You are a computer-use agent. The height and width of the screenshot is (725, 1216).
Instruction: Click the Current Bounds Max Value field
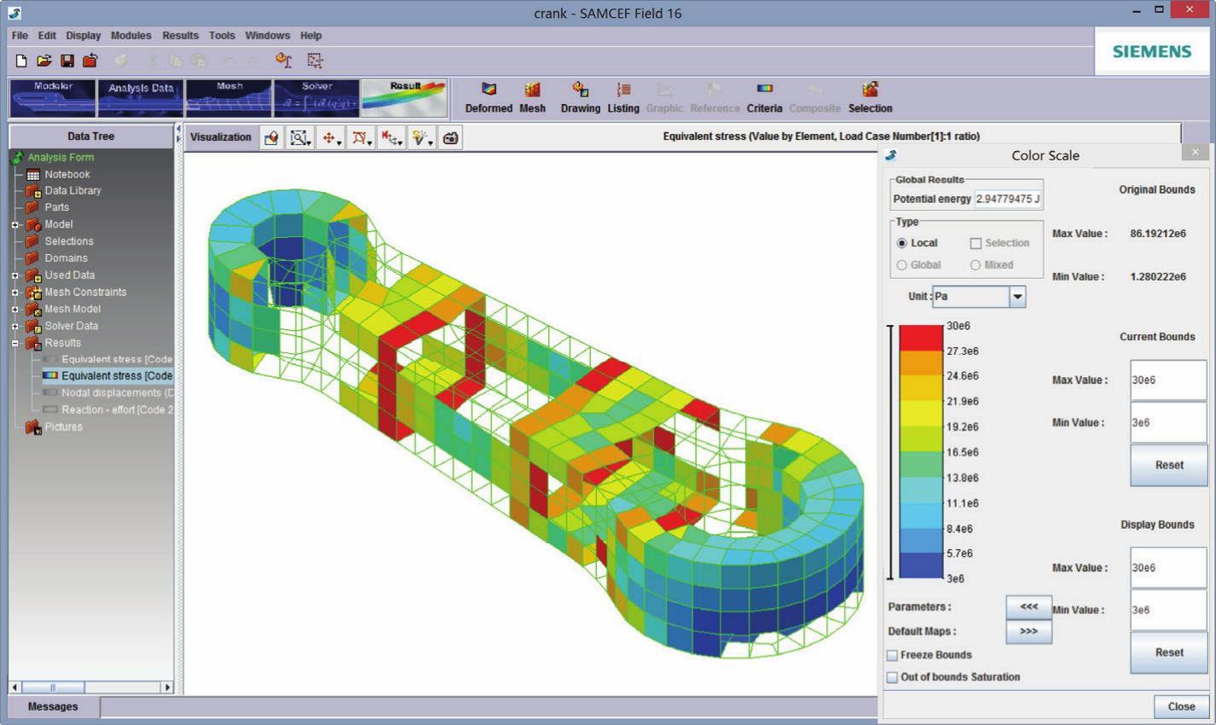click(x=1167, y=380)
